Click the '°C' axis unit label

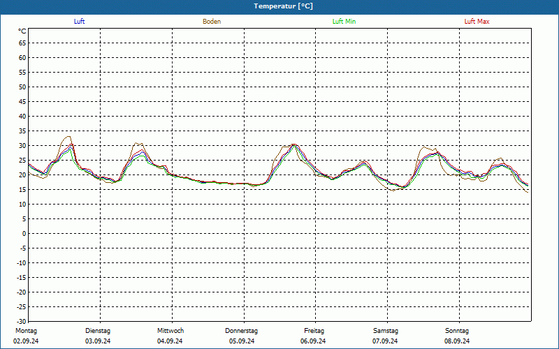coord(22,31)
